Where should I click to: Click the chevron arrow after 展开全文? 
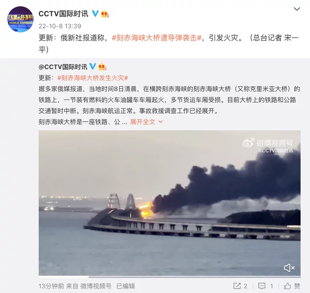[161, 122]
